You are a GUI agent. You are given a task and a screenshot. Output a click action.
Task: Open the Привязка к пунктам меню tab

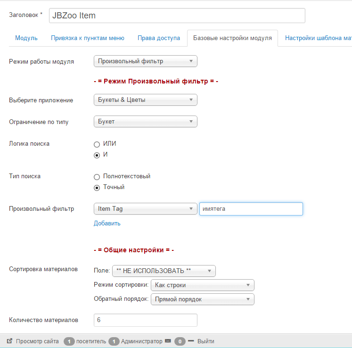click(x=88, y=38)
